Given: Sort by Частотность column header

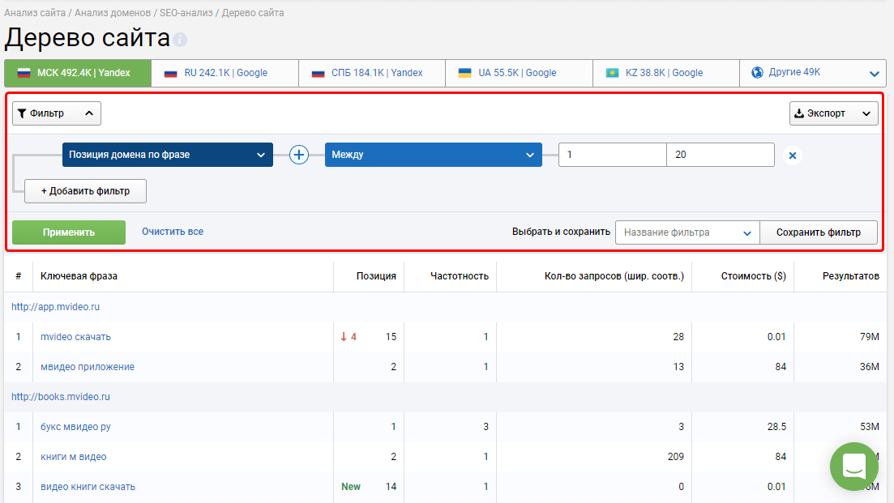Looking at the screenshot, I should point(460,276).
